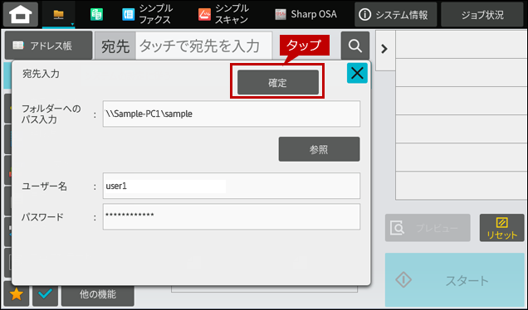Viewport: 528px width, 310px height.
Task: Tap the yellow リセット button
Action: click(501, 228)
